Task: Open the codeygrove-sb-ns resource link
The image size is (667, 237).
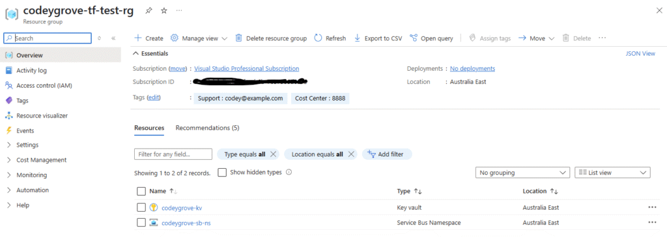Action: pyautogui.click(x=186, y=223)
